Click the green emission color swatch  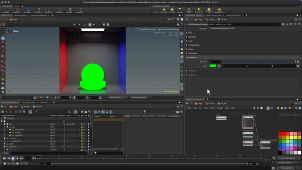(213, 66)
